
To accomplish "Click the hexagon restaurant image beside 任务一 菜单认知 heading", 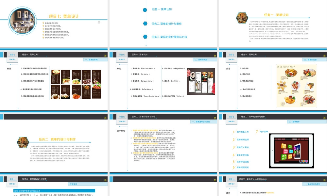I will 242,18.
